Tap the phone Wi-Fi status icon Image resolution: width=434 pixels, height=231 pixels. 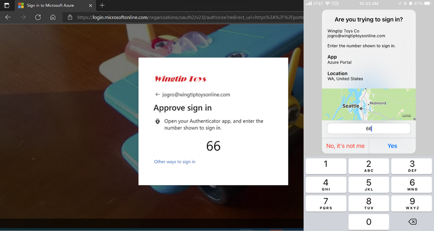(x=328, y=3)
